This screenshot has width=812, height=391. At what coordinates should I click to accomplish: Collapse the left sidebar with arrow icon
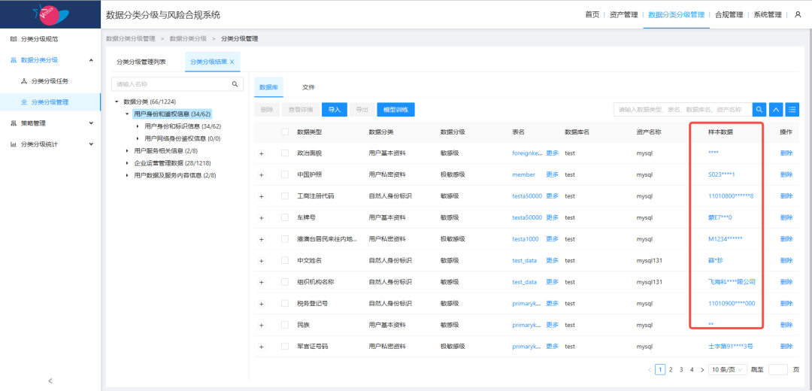point(50,380)
